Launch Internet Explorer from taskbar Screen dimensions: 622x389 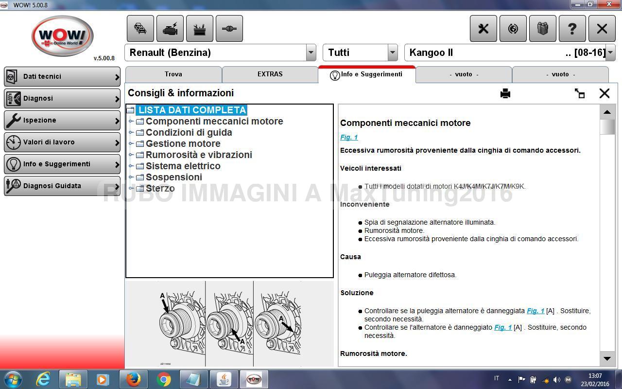click(x=43, y=379)
